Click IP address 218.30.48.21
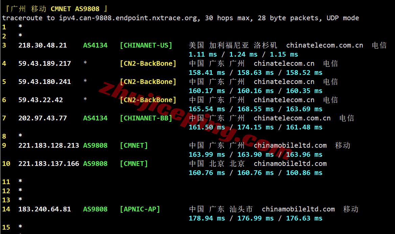395x234 pixels. (x=43, y=46)
